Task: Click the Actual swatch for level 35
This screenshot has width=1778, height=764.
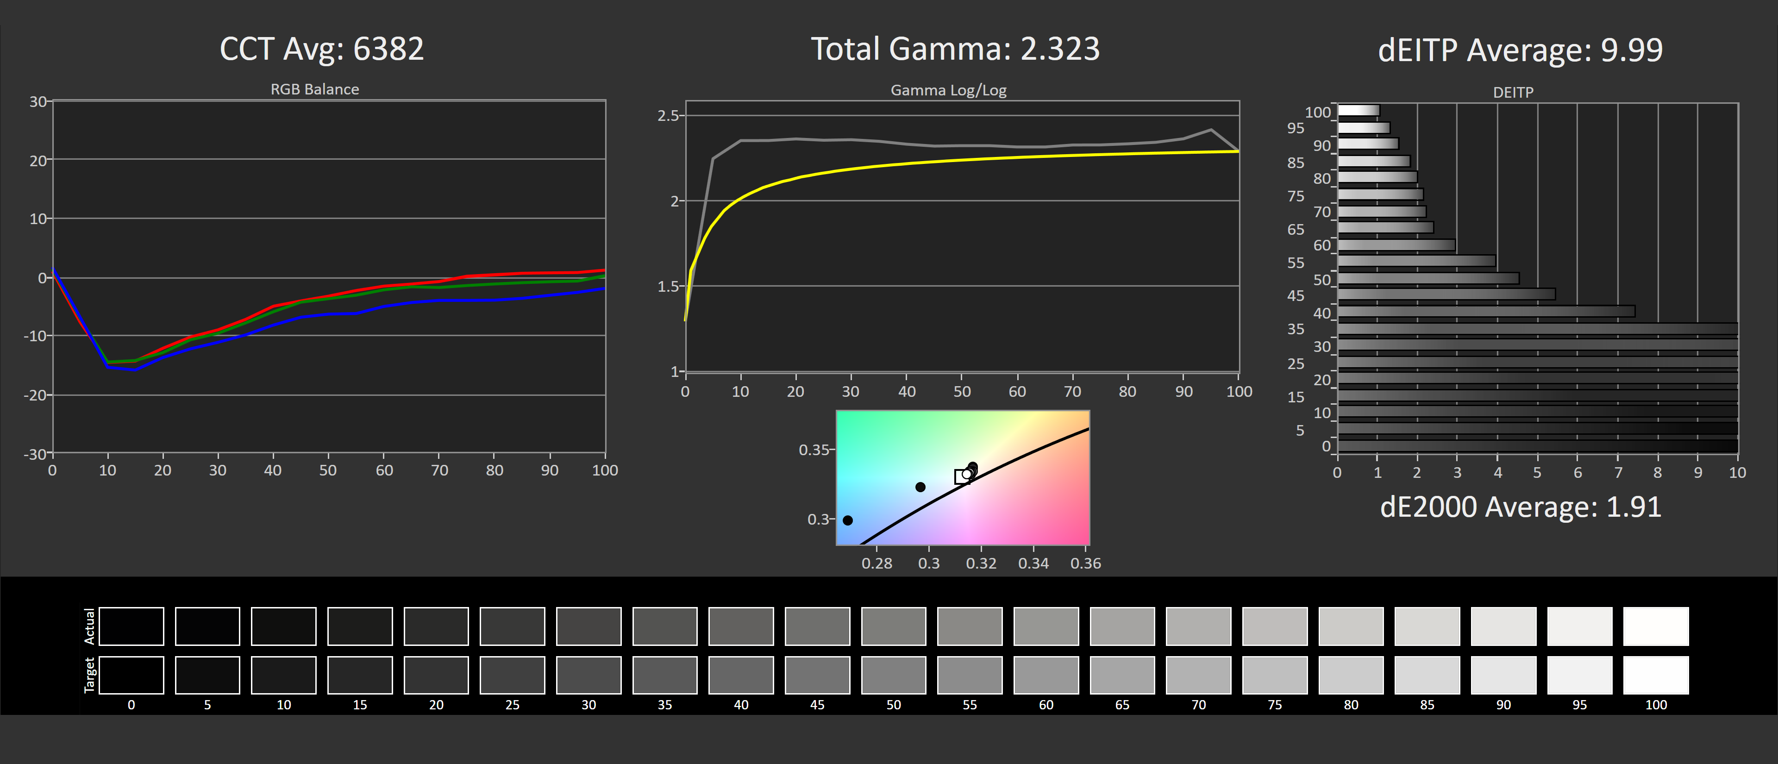Action: point(665,626)
